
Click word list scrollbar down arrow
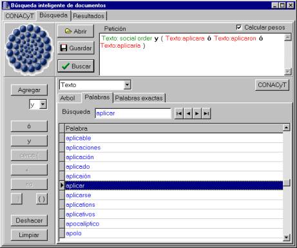click(x=286, y=237)
